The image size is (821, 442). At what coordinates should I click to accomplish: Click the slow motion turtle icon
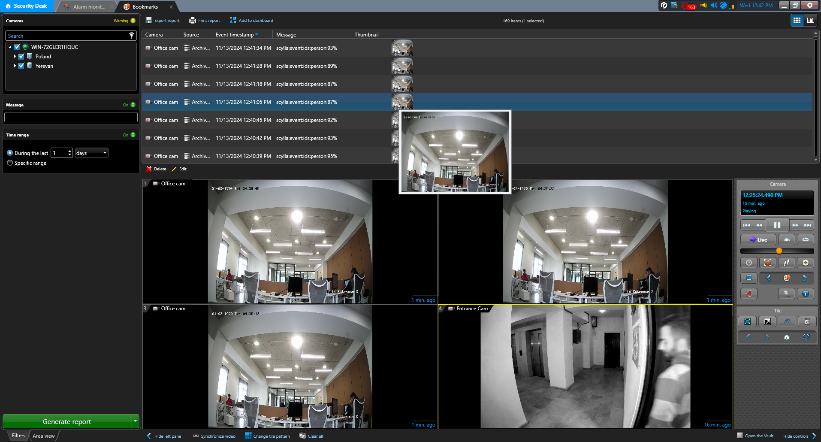coord(787,239)
